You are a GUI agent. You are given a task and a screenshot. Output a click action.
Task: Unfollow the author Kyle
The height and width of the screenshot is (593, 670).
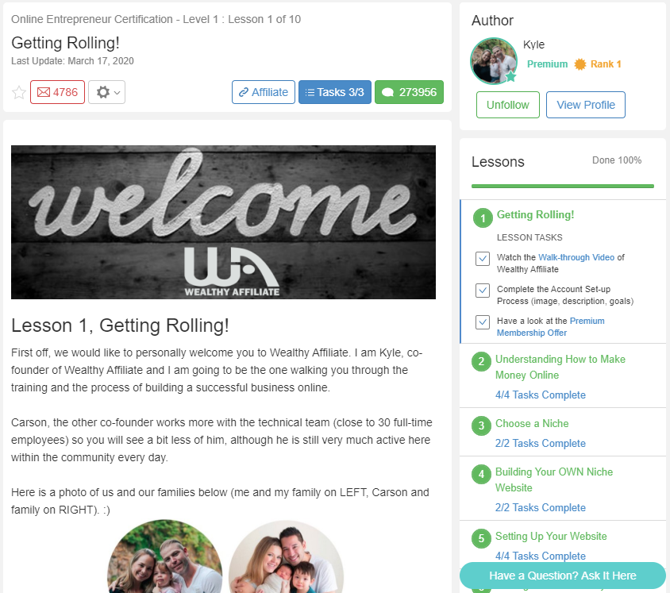(x=507, y=105)
